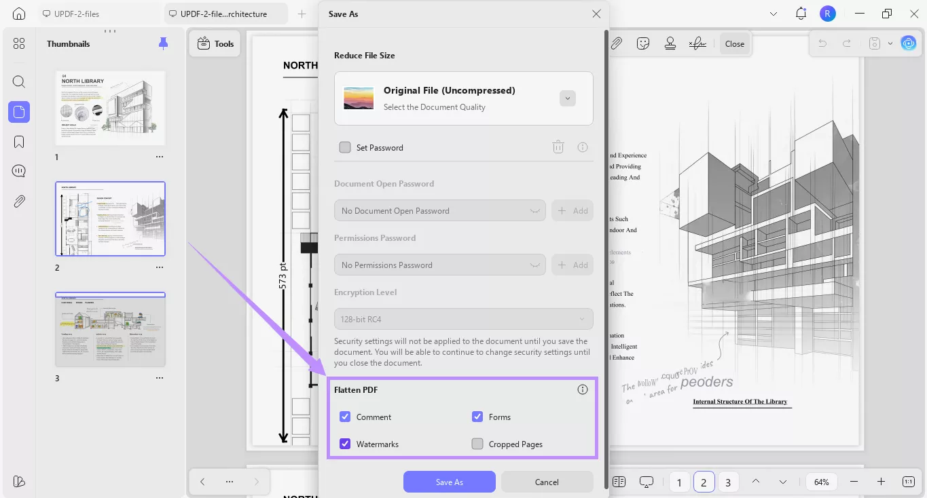Launch UPDF AI assistant

909,43
